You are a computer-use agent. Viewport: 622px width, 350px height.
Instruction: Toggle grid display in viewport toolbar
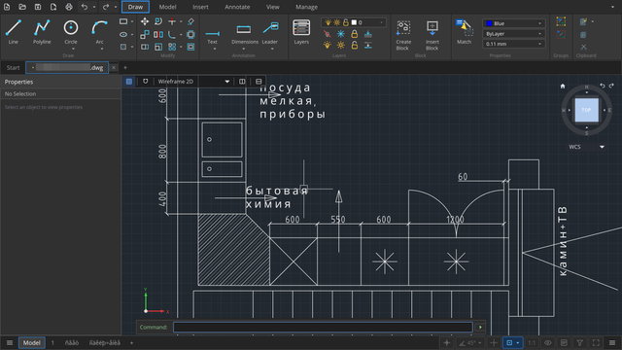point(129,82)
